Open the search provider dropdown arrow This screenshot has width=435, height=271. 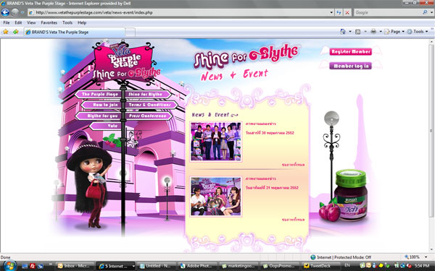(431, 12)
